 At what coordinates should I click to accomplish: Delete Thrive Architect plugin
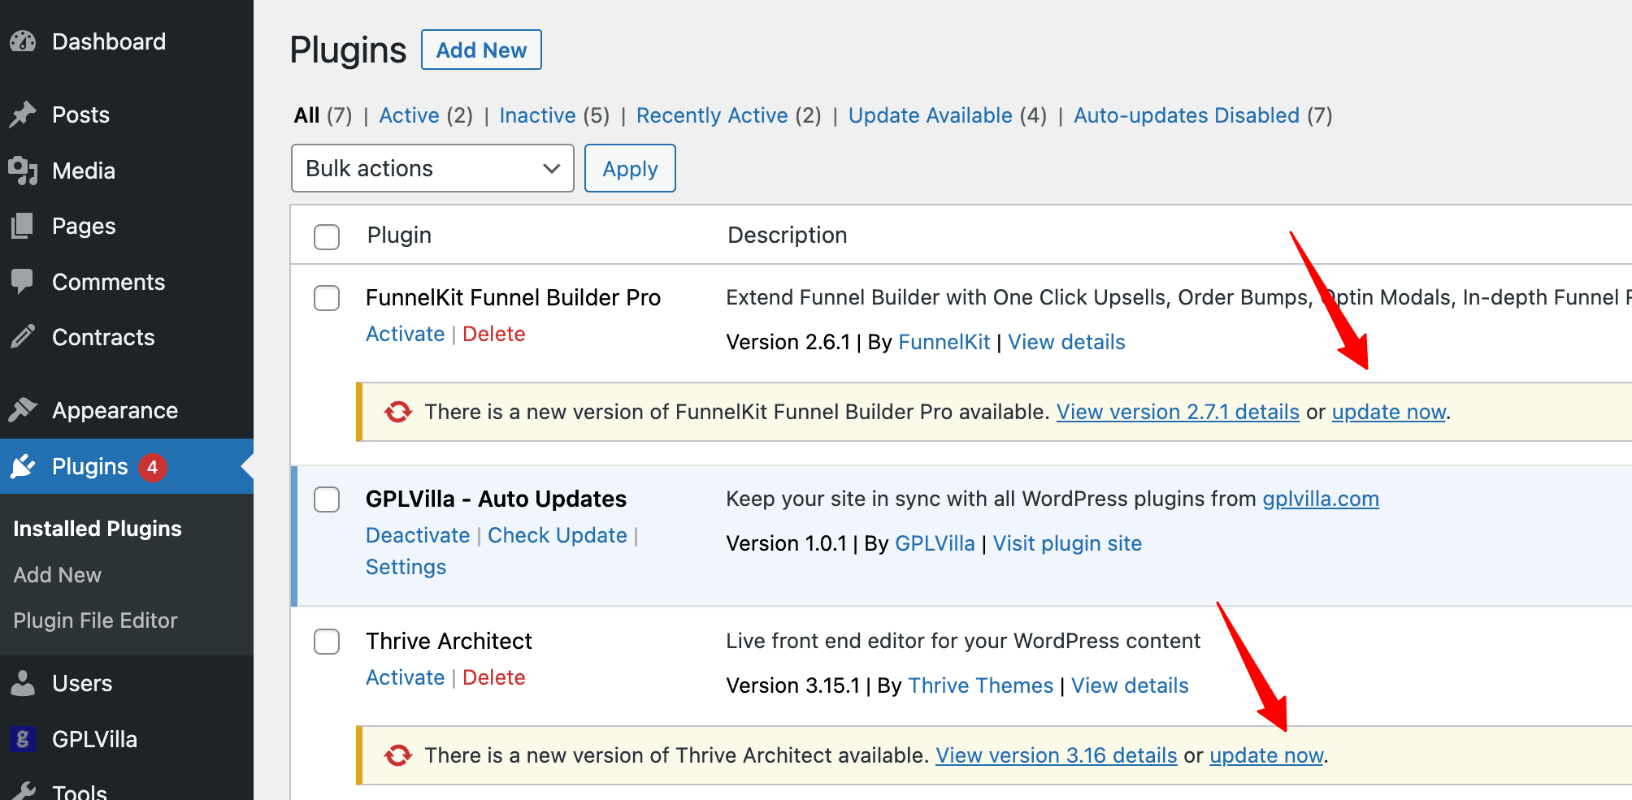(493, 677)
